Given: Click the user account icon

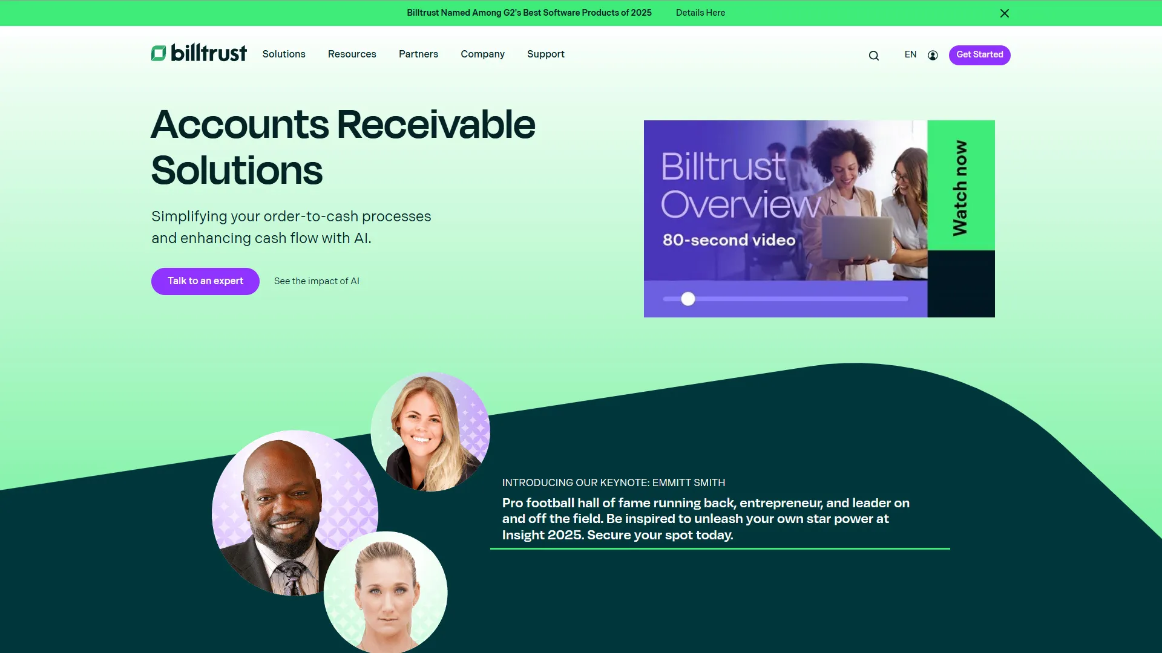Looking at the screenshot, I should pos(933,56).
